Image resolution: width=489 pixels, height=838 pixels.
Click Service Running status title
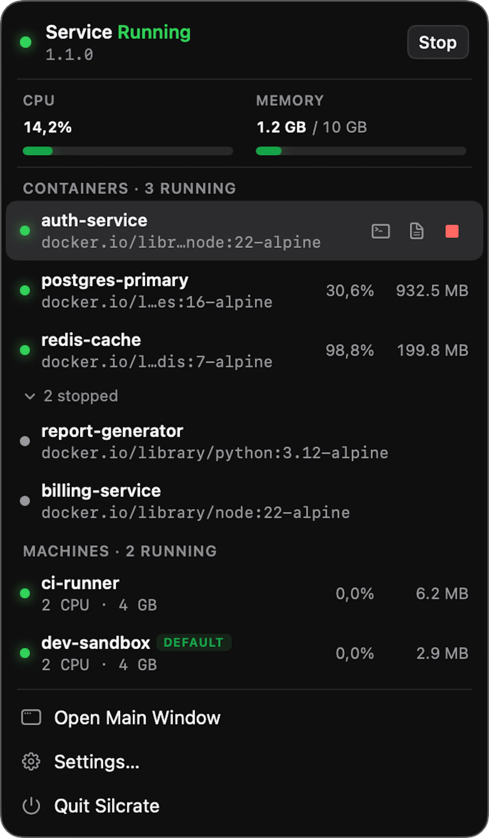point(118,32)
